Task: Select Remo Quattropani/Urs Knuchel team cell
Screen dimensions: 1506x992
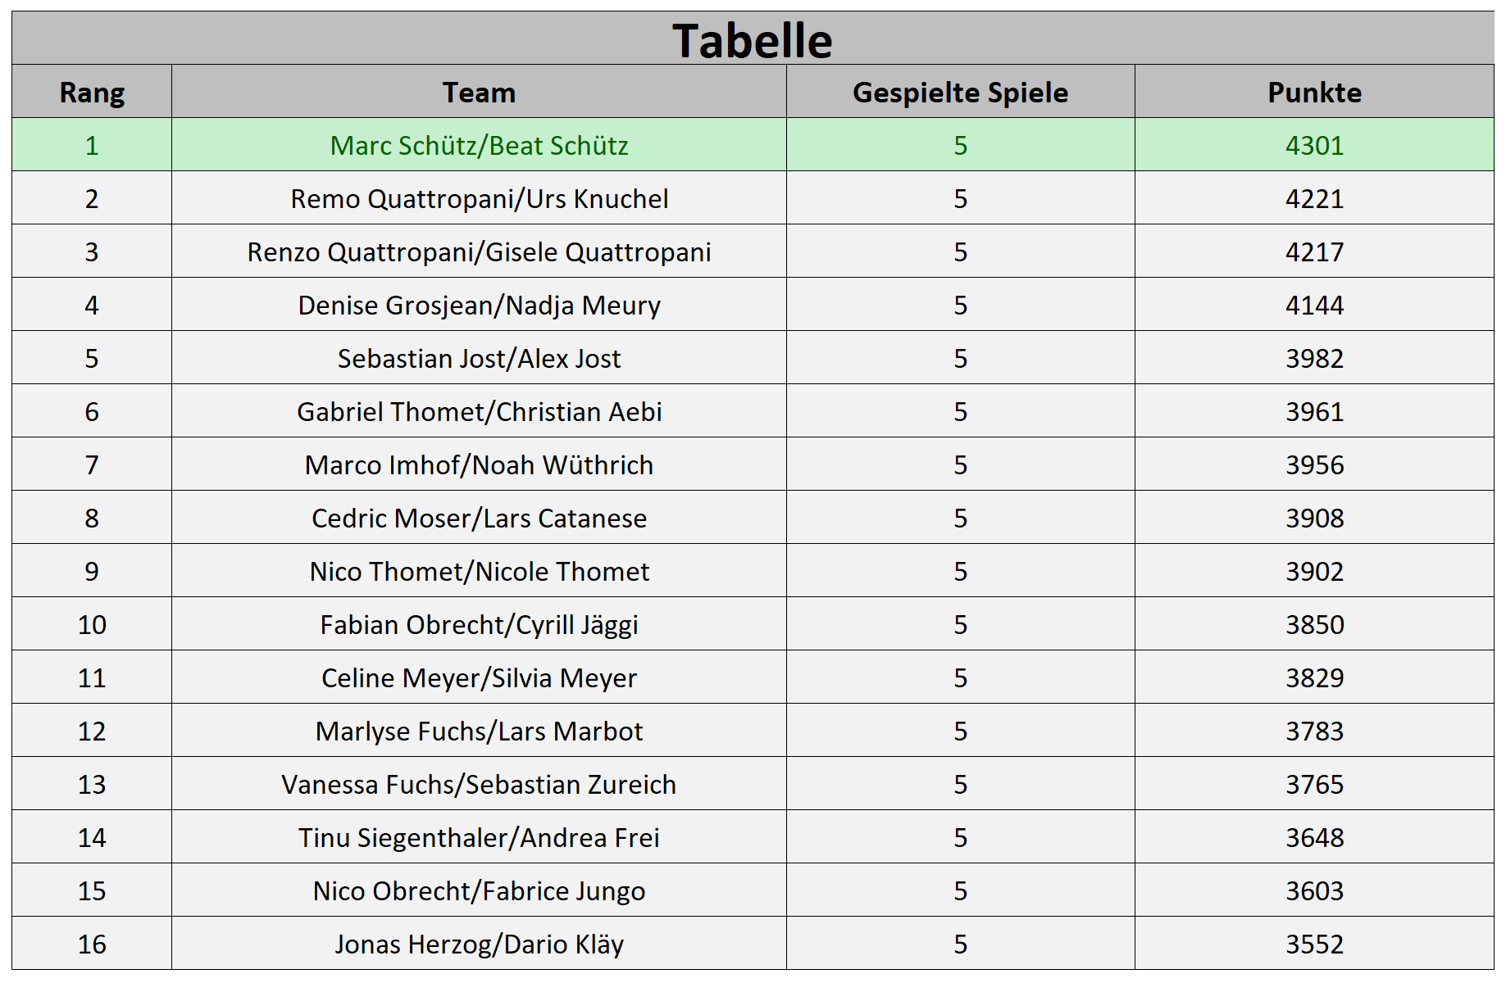Action: pos(479,198)
